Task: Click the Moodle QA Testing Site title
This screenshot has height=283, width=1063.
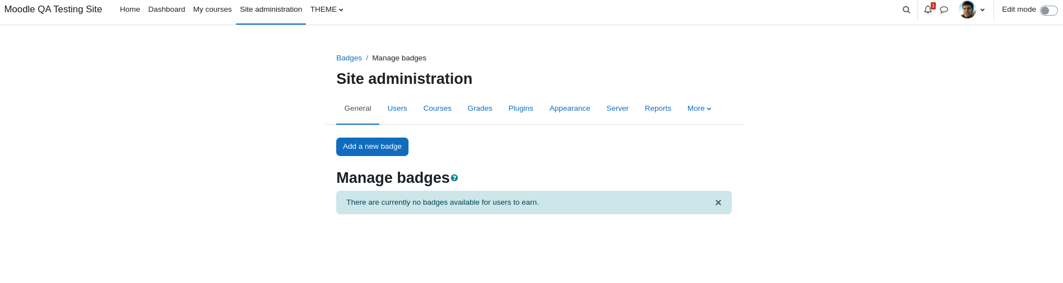Action: [53, 10]
